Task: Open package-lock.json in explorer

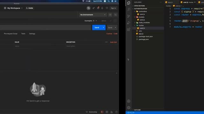Action: click(x=146, y=37)
